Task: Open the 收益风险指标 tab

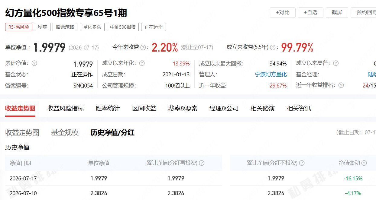Action: (x=66, y=108)
